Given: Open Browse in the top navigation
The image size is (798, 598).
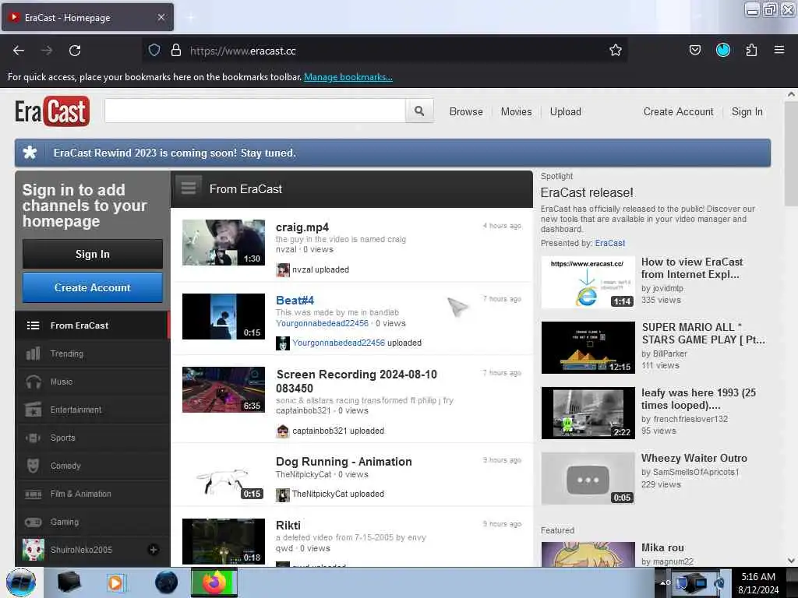Looking at the screenshot, I should pos(466,111).
